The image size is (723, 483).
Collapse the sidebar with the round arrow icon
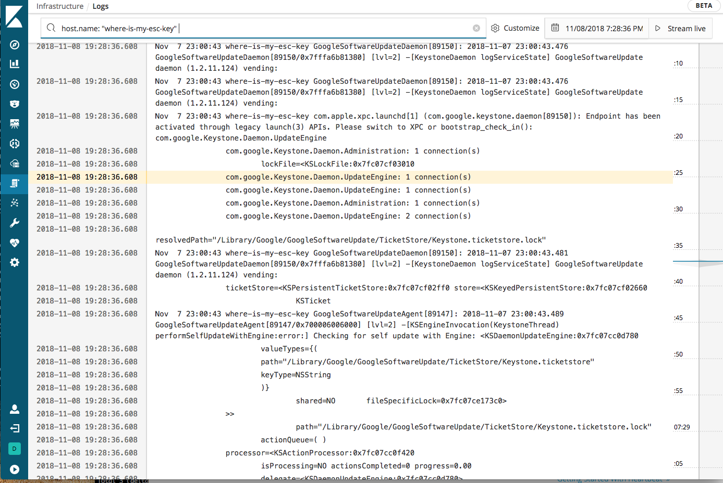tap(15, 469)
